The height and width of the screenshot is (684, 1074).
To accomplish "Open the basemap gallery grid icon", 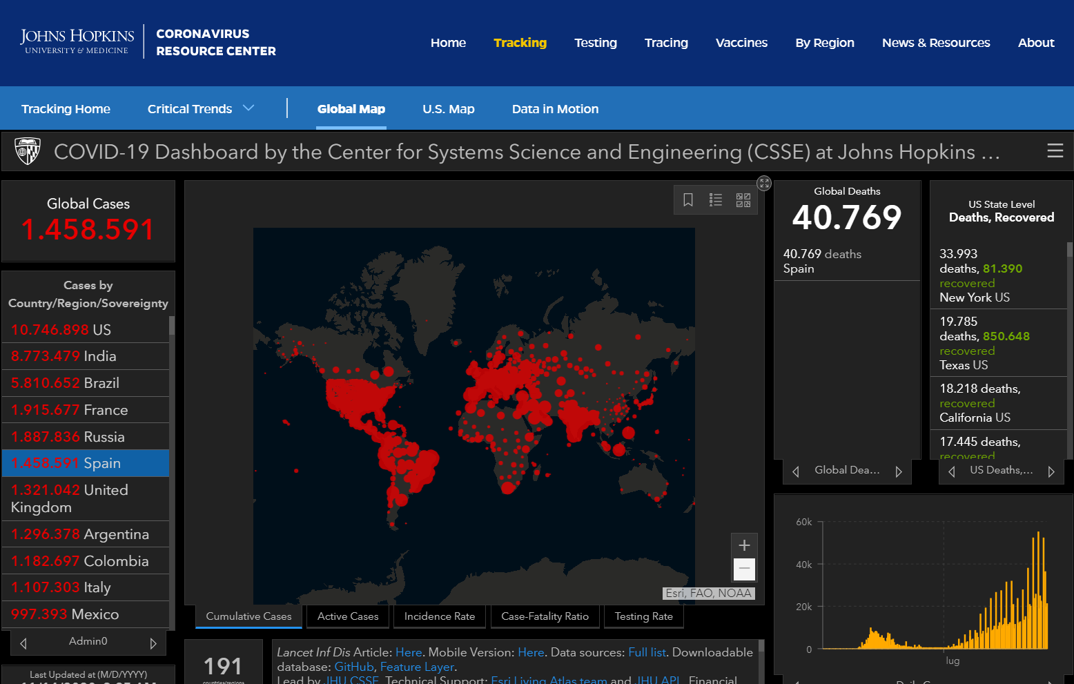I will [743, 200].
